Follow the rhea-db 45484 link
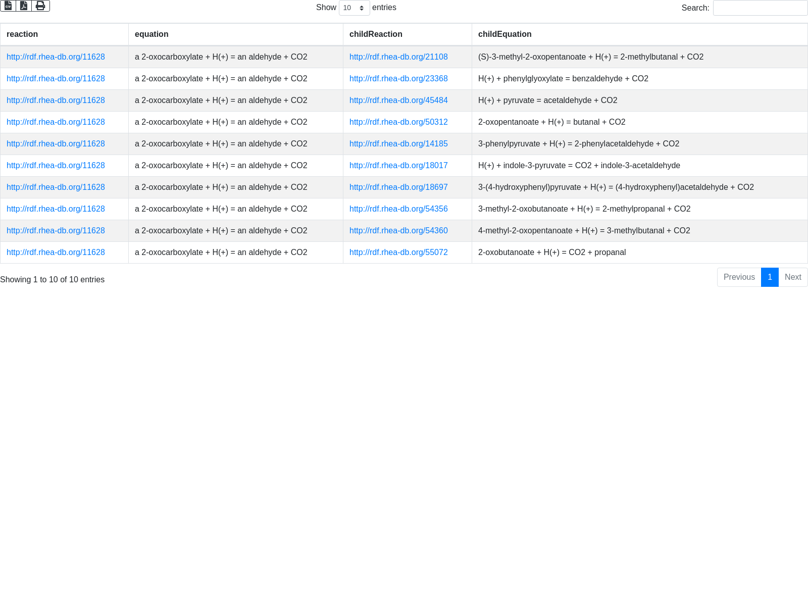The image size is (808, 606). coord(398,100)
